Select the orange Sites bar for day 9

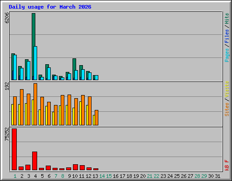click(69, 110)
